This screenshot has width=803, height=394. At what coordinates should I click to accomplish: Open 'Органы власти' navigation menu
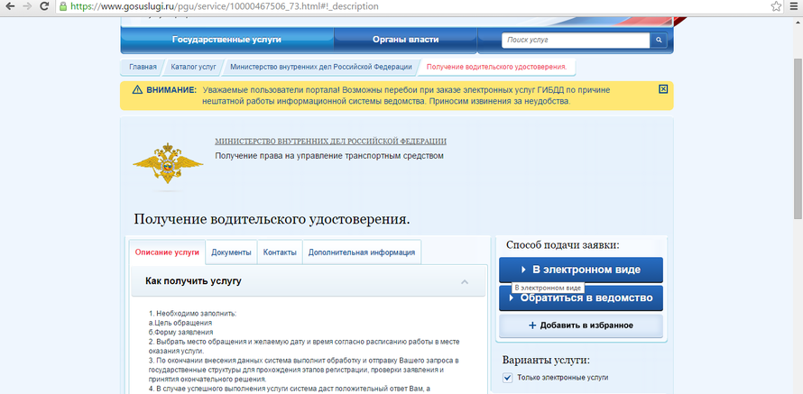405,40
